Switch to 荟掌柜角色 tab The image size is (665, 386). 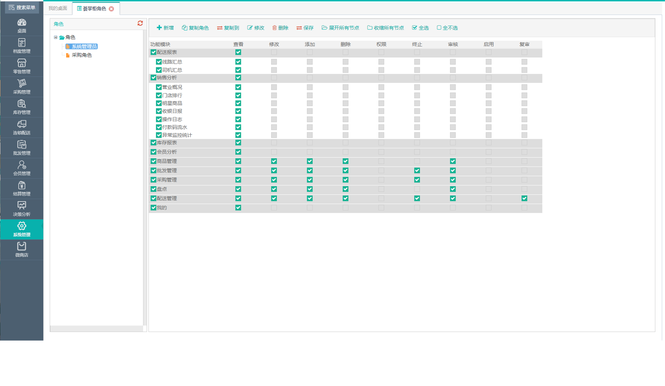point(94,9)
